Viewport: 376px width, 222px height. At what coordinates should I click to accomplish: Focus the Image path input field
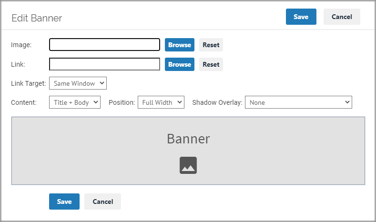pyautogui.click(x=104, y=45)
